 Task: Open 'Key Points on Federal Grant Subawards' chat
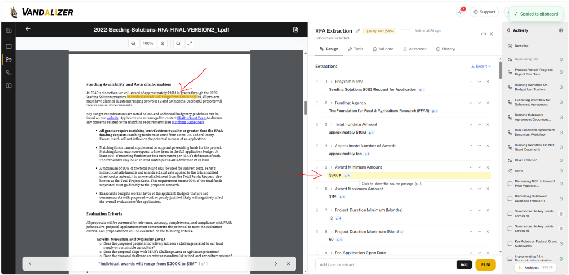pyautogui.click(x=533, y=243)
